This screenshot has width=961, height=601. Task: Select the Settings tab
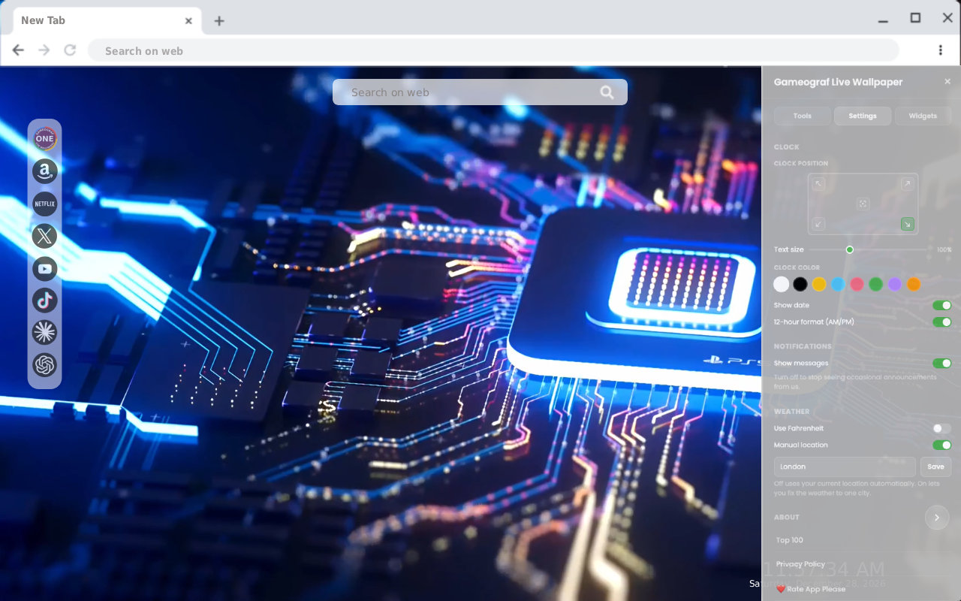click(x=863, y=116)
